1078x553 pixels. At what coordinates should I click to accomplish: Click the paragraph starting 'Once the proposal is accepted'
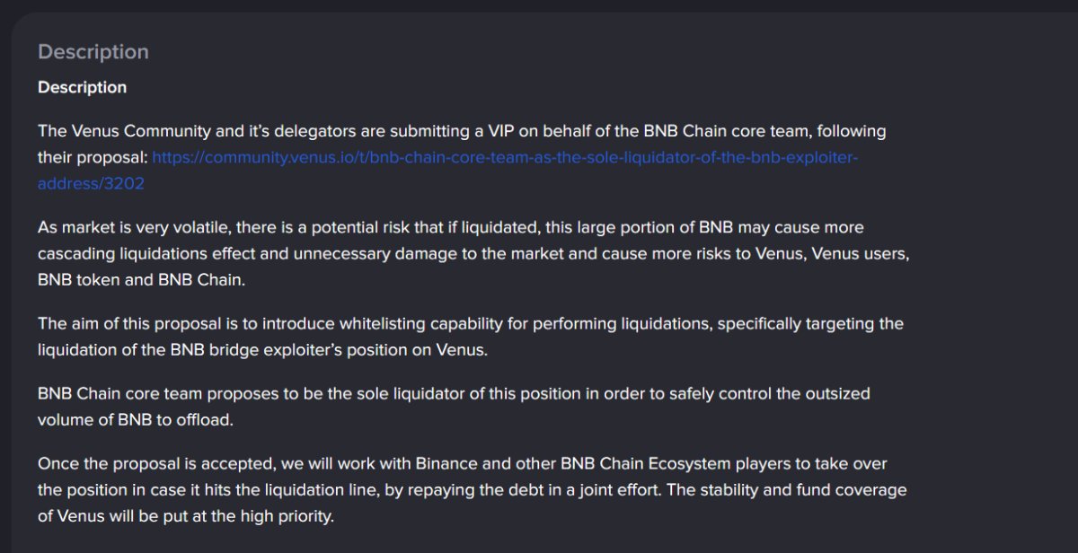point(472,490)
